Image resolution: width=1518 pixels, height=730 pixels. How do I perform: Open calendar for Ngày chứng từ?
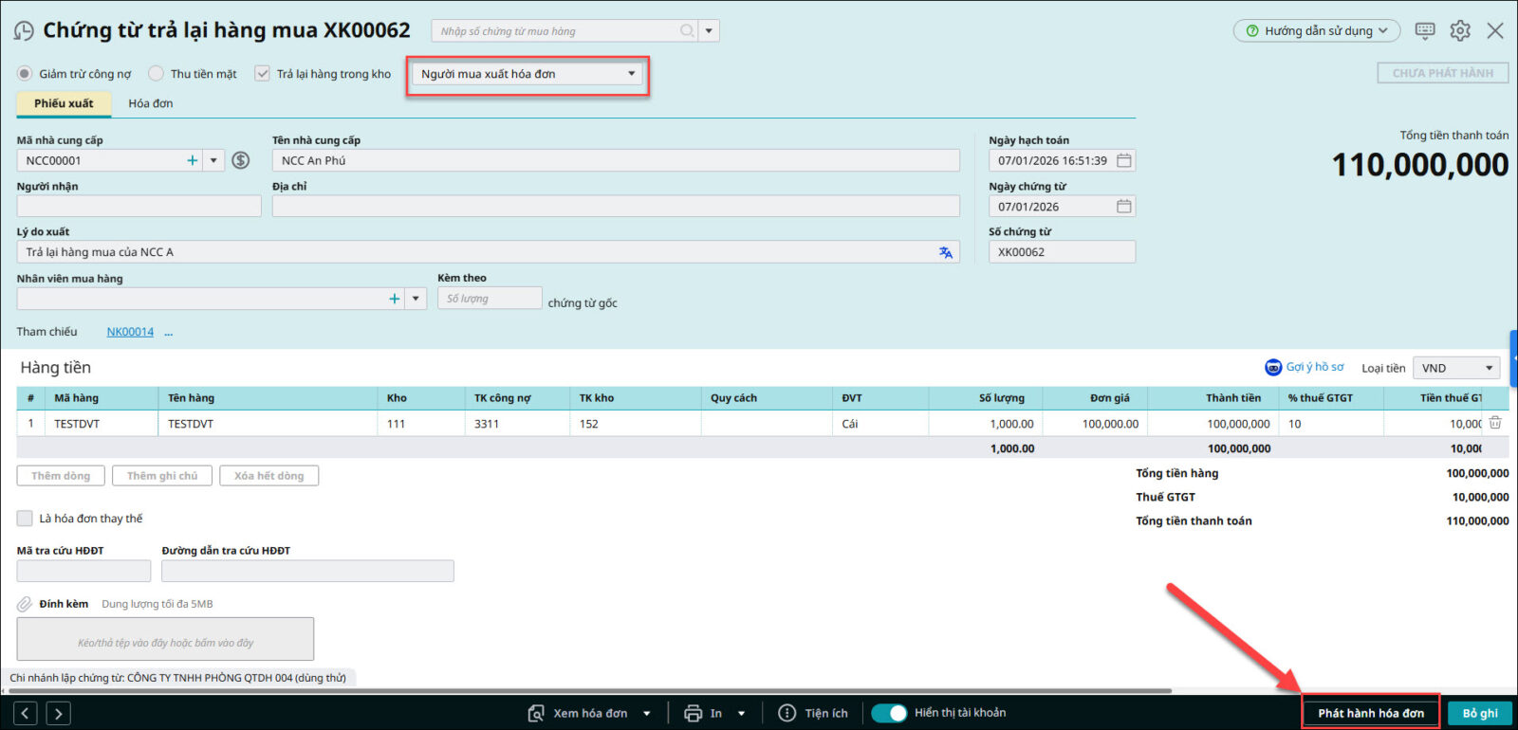[x=1123, y=207]
